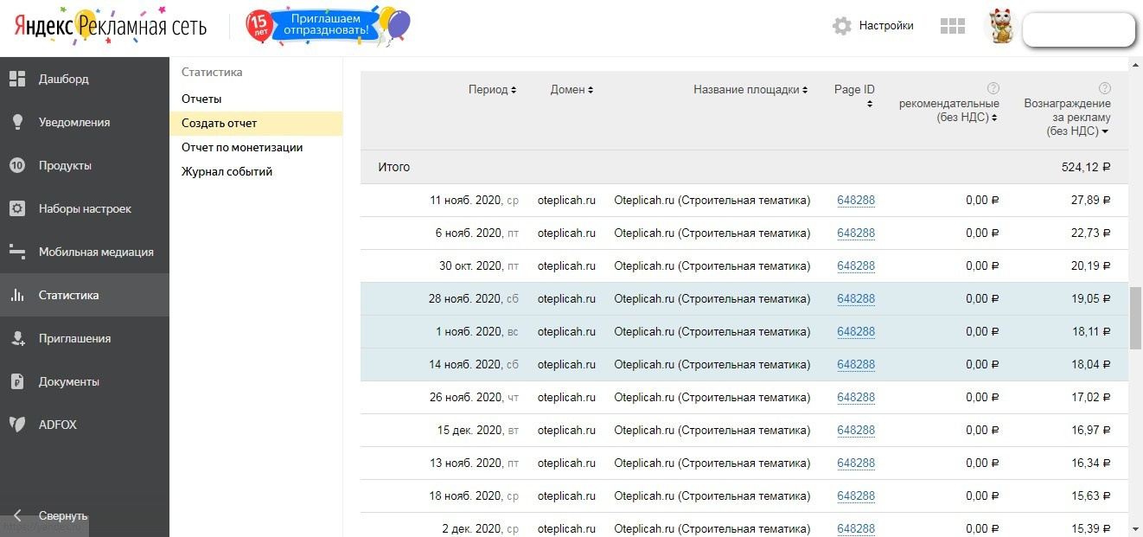Sort by Название площадки column
Viewport: 1143px width, 537px height.
750,90
